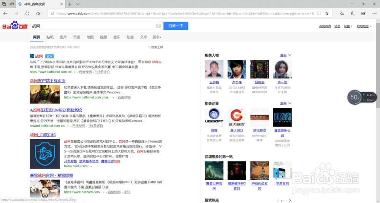This screenshot has width=380, height=203.
Task: Open the 百度首页 link
Action: point(325,26)
